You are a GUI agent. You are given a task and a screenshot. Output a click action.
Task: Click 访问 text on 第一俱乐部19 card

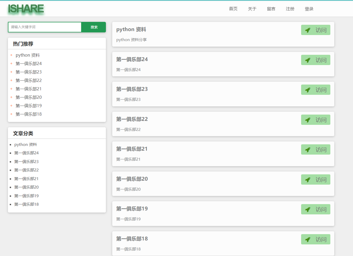(321, 210)
